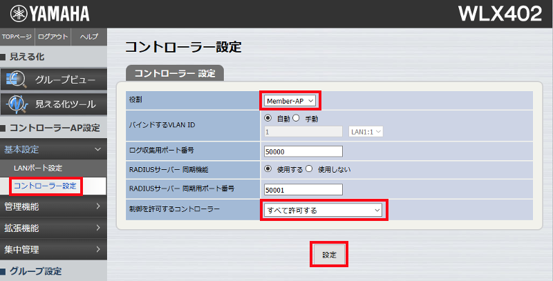
Task: Click the バインドするVLAN ID label
Action: coord(162,125)
